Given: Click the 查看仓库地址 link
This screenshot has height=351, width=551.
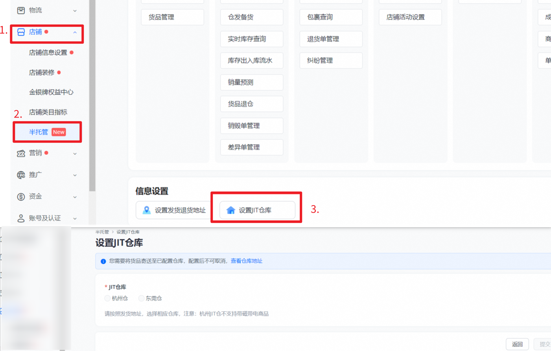Looking at the screenshot, I should [247, 261].
